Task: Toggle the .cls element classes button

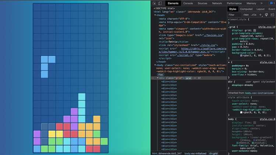Action: pos(254,15)
